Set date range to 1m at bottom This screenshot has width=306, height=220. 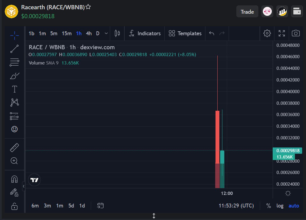click(60, 206)
